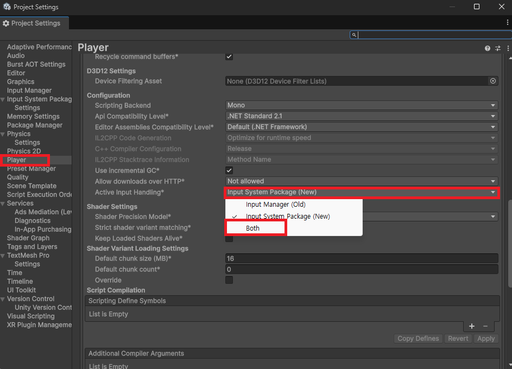Open the Project Settings tab kebab menu
This screenshot has height=369, width=512.
pyautogui.click(x=507, y=23)
